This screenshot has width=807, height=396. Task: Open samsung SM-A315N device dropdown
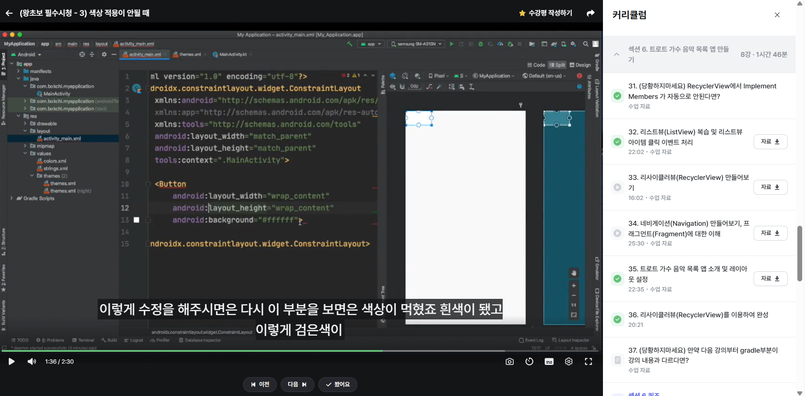416,44
